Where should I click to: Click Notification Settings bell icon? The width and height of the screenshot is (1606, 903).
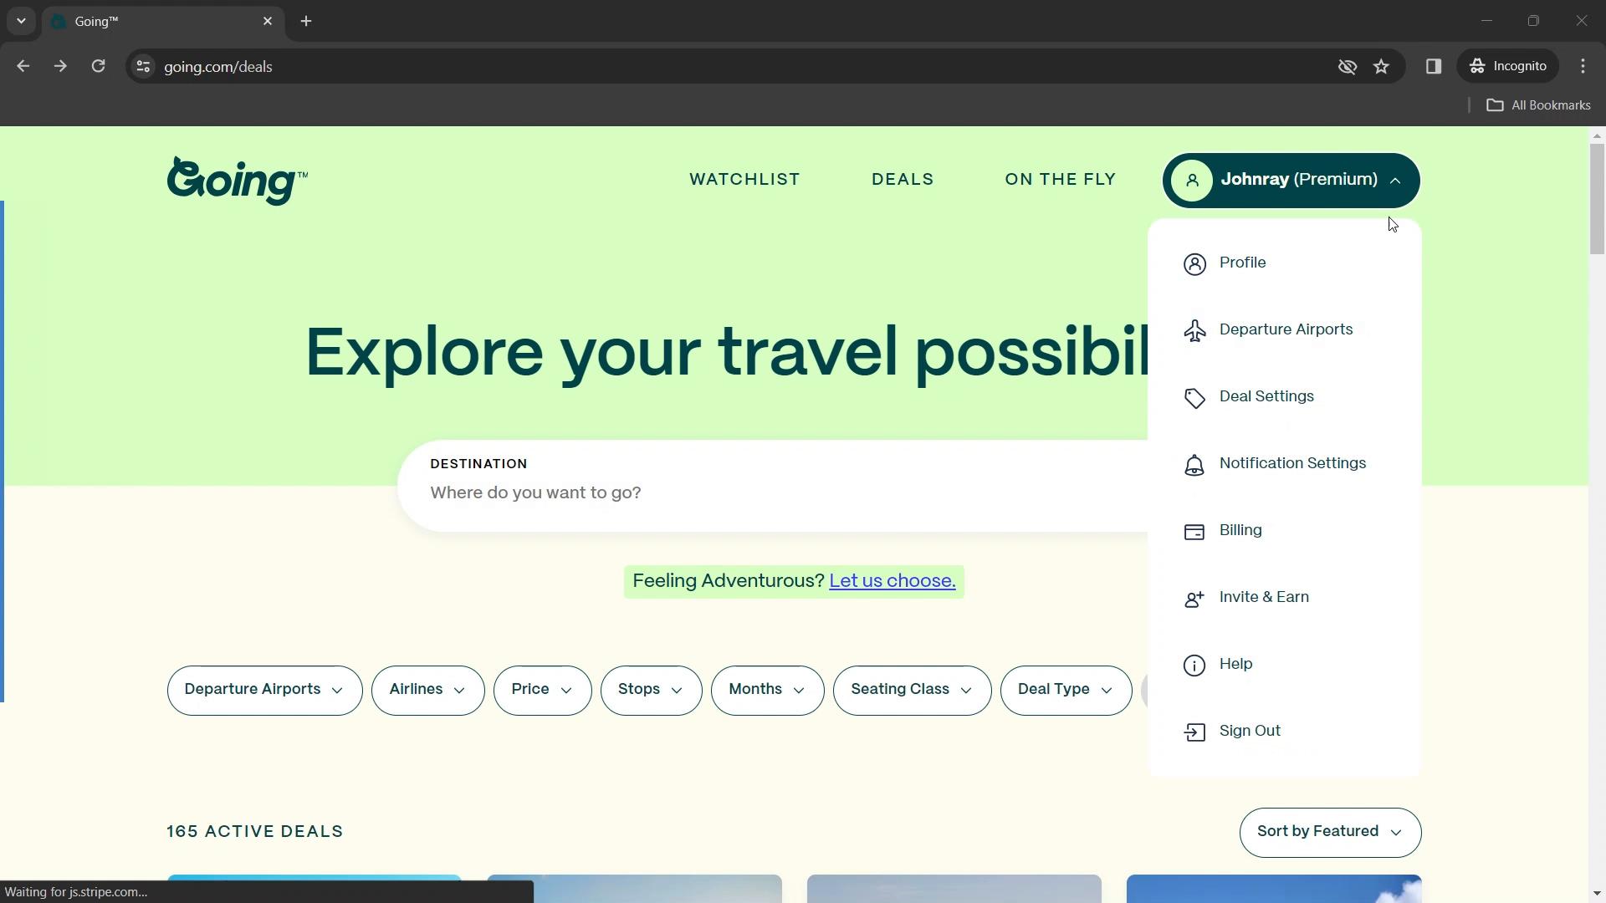tap(1194, 464)
